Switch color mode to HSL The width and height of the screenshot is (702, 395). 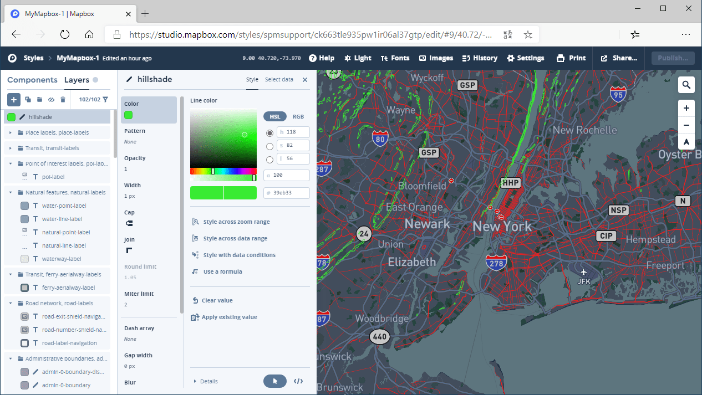point(275,116)
